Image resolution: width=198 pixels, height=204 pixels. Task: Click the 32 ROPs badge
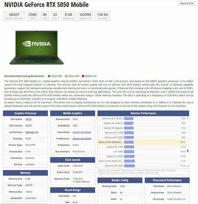[55, 16]
